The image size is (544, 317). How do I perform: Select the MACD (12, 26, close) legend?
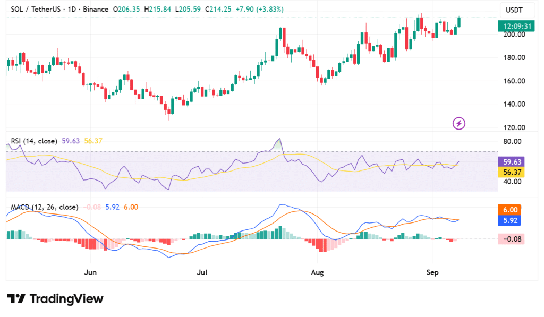pos(44,207)
